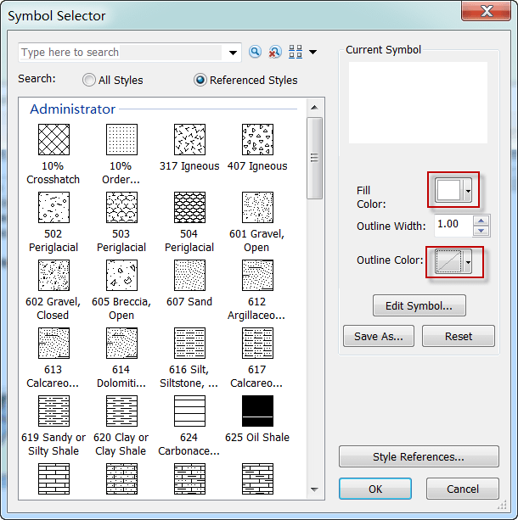Increase Outline Width with up arrow

pyautogui.click(x=481, y=221)
